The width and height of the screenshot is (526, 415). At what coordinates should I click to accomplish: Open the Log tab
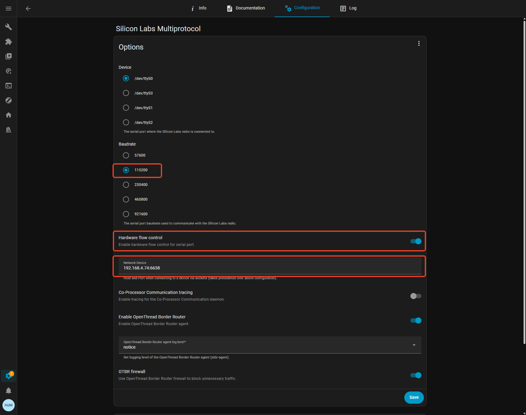349,8
